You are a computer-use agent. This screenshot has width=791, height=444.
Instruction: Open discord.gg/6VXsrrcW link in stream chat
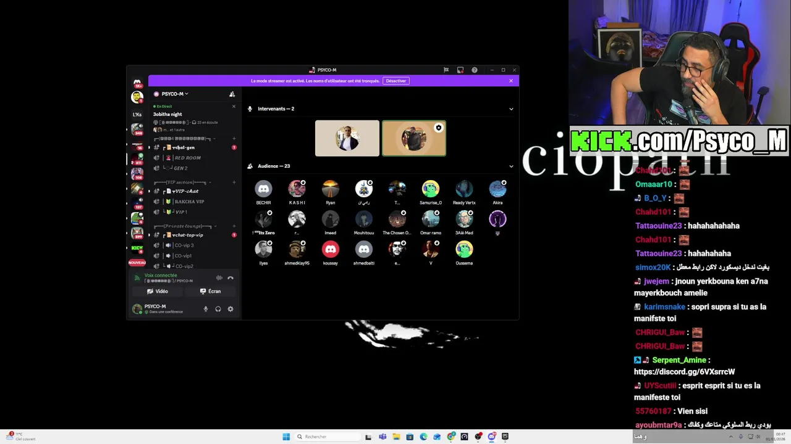(684, 372)
